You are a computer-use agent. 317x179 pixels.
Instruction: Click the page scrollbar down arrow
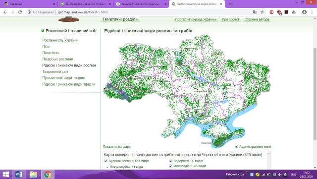pos(315,168)
